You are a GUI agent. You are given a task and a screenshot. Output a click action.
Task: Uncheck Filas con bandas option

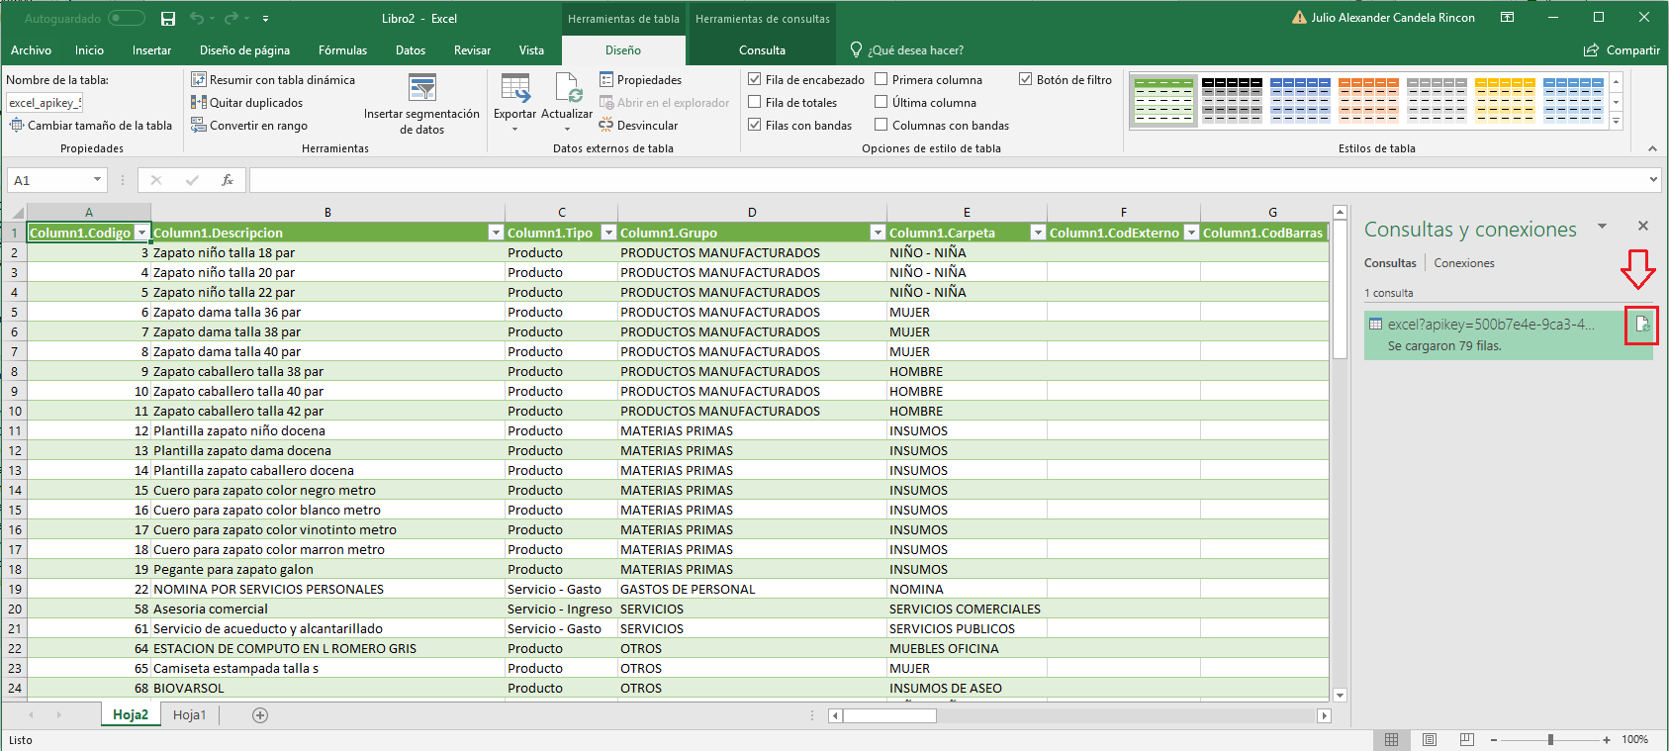pyautogui.click(x=755, y=126)
